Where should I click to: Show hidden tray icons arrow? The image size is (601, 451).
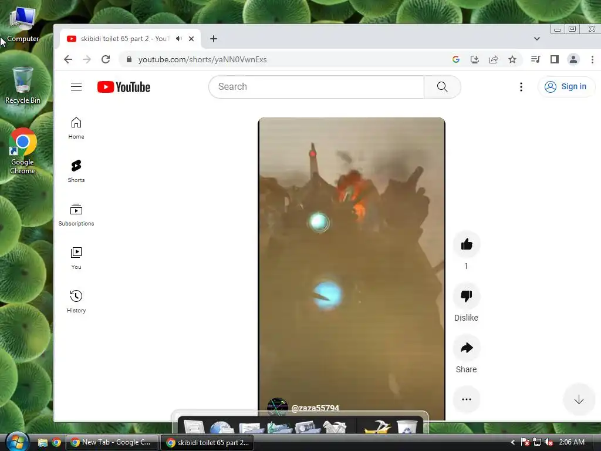[x=512, y=442]
